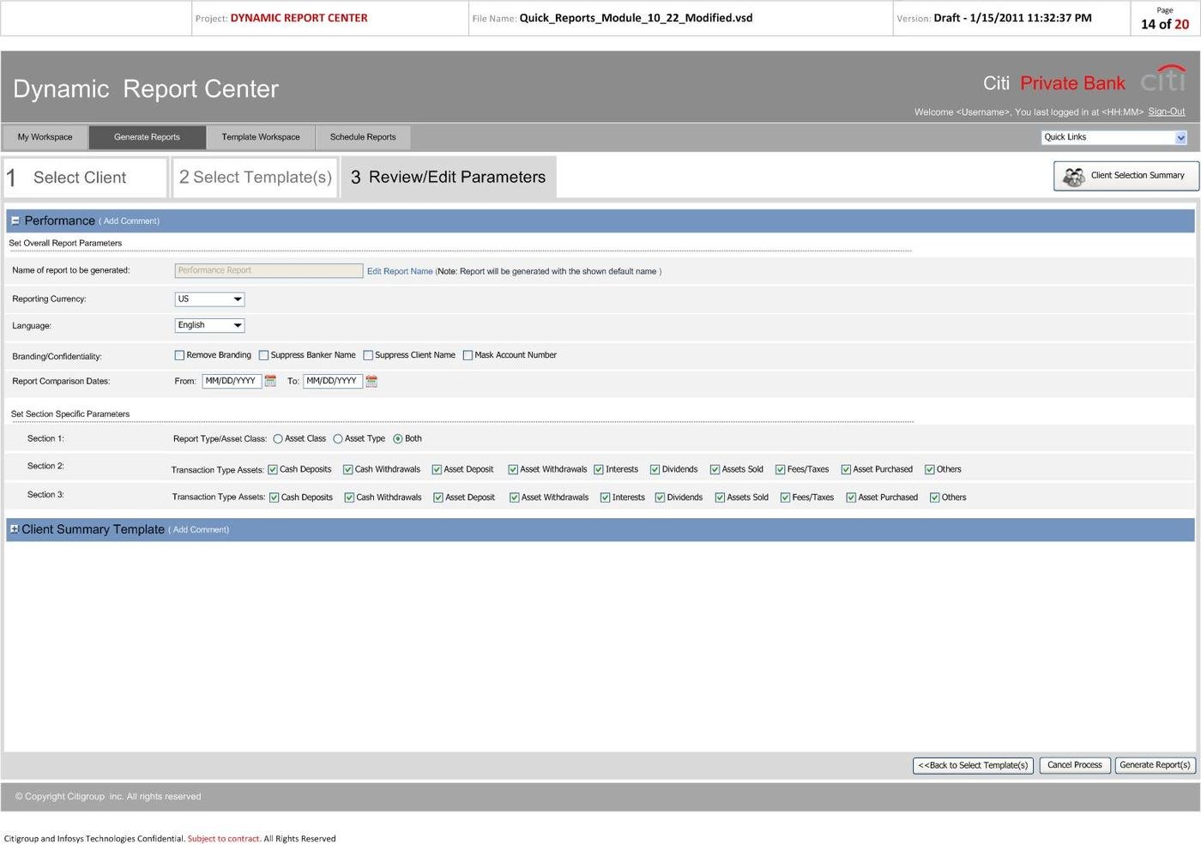This screenshot has width=1201, height=845.
Task: Expand the Client Summary Template section
Action: click(14, 528)
